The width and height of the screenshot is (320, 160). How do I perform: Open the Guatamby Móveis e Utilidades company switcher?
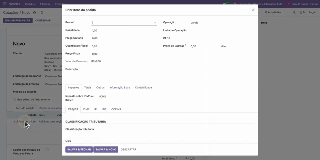(x=261, y=4)
